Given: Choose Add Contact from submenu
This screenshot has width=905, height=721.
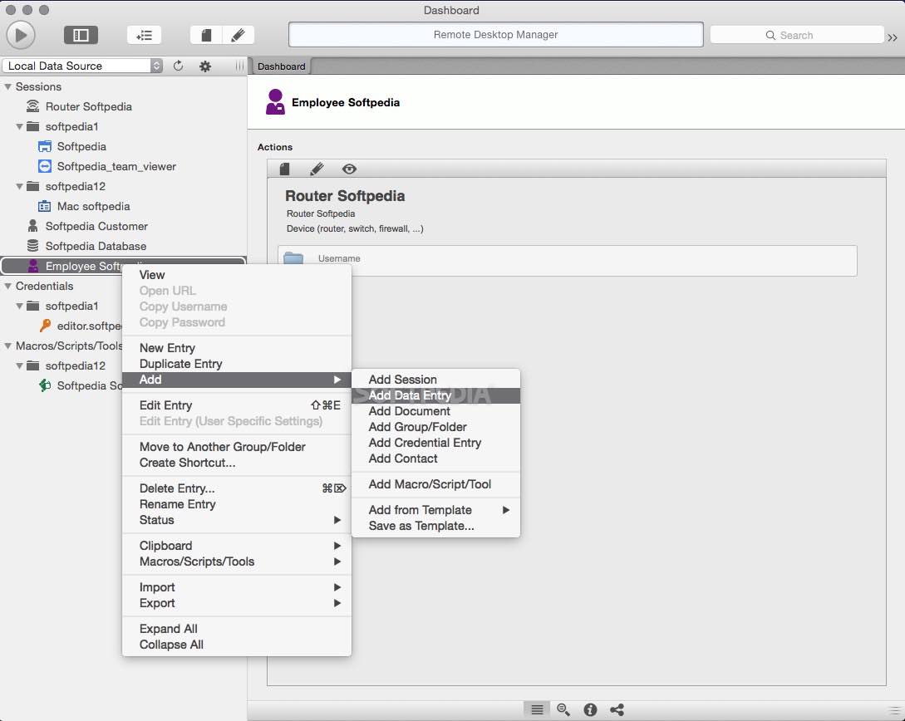Looking at the screenshot, I should (435, 459).
